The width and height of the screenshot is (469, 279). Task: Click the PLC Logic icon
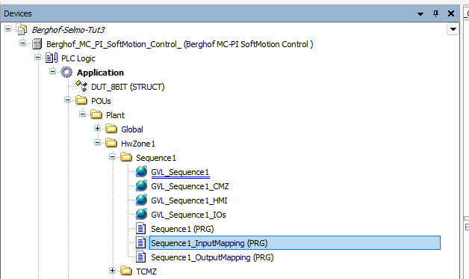pyautogui.click(x=52, y=58)
